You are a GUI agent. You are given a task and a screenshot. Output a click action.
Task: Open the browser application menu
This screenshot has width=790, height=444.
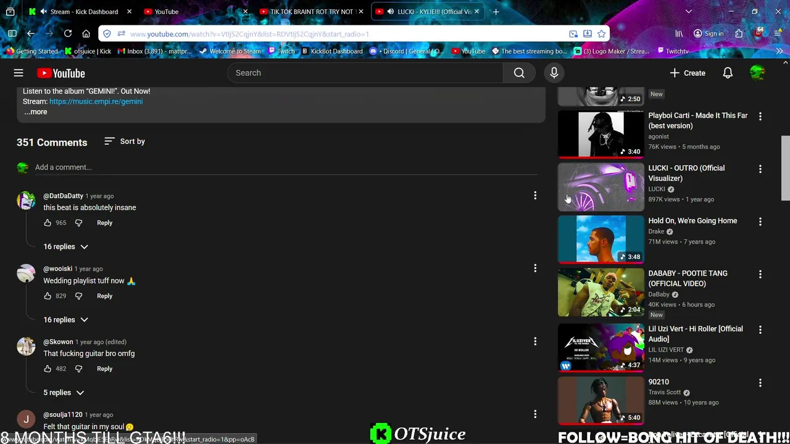pos(778,34)
